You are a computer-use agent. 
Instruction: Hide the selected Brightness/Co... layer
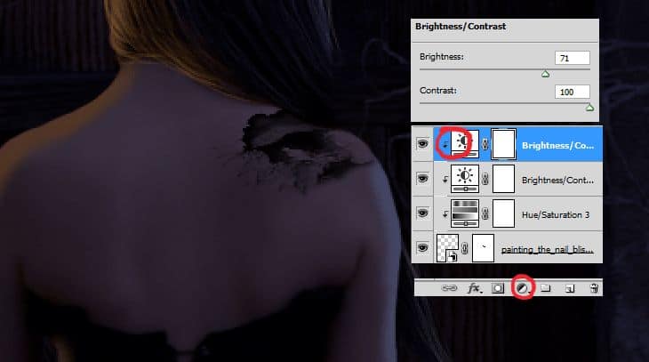pos(422,144)
